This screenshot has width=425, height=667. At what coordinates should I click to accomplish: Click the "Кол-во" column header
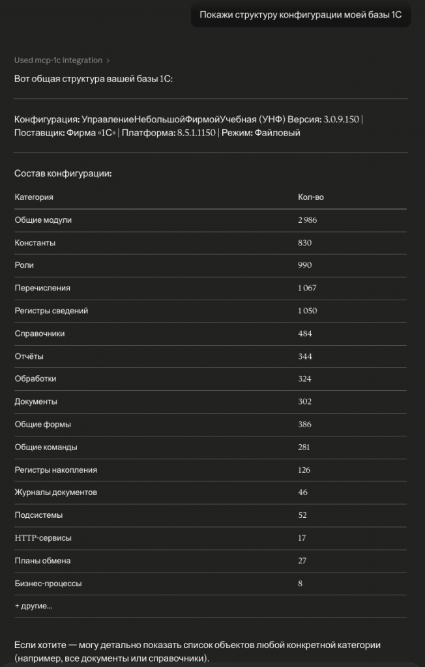[x=310, y=197]
